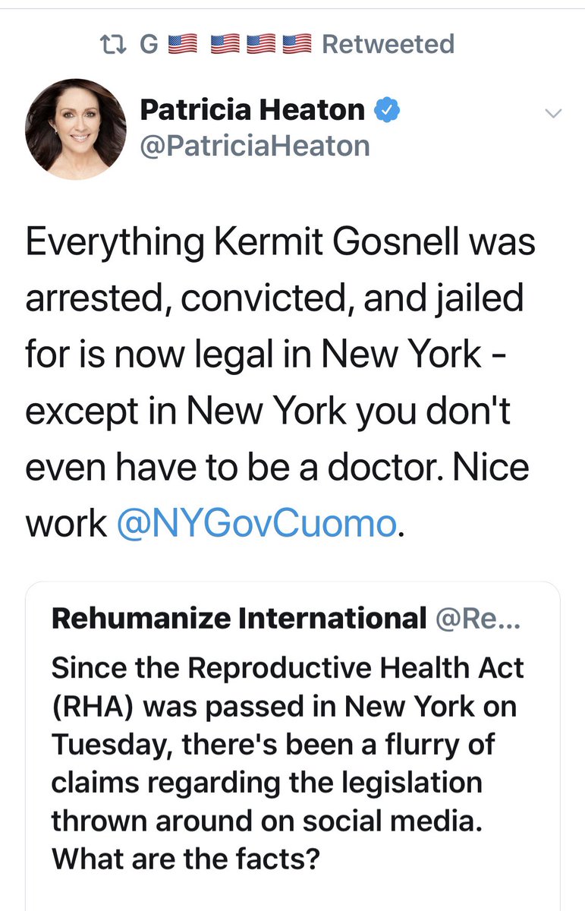Expand the tweet options chevron

click(554, 114)
